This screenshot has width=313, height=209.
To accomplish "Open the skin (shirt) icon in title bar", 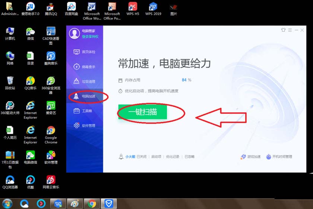I will click(283, 30).
